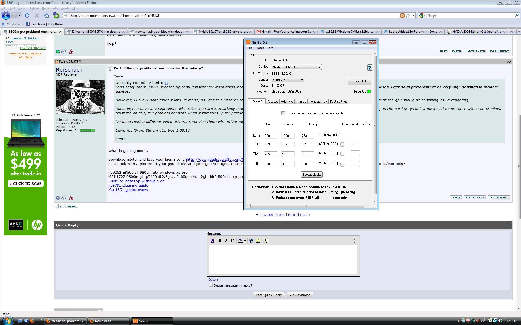This screenshot has width=521, height=325.
Task: Click the network tray icon
Action: (495, 321)
